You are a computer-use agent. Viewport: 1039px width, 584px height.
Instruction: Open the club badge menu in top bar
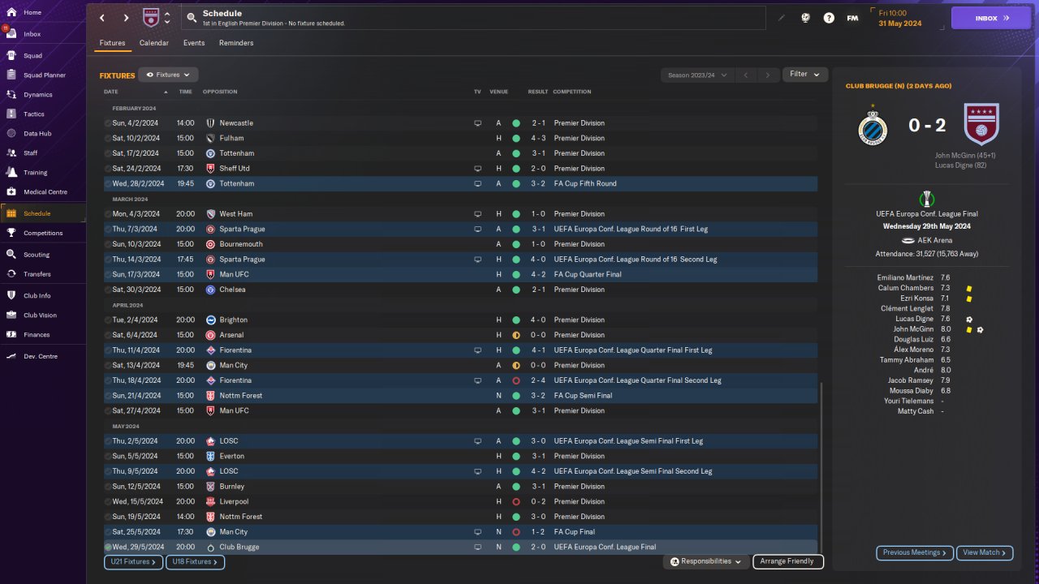[x=151, y=18]
